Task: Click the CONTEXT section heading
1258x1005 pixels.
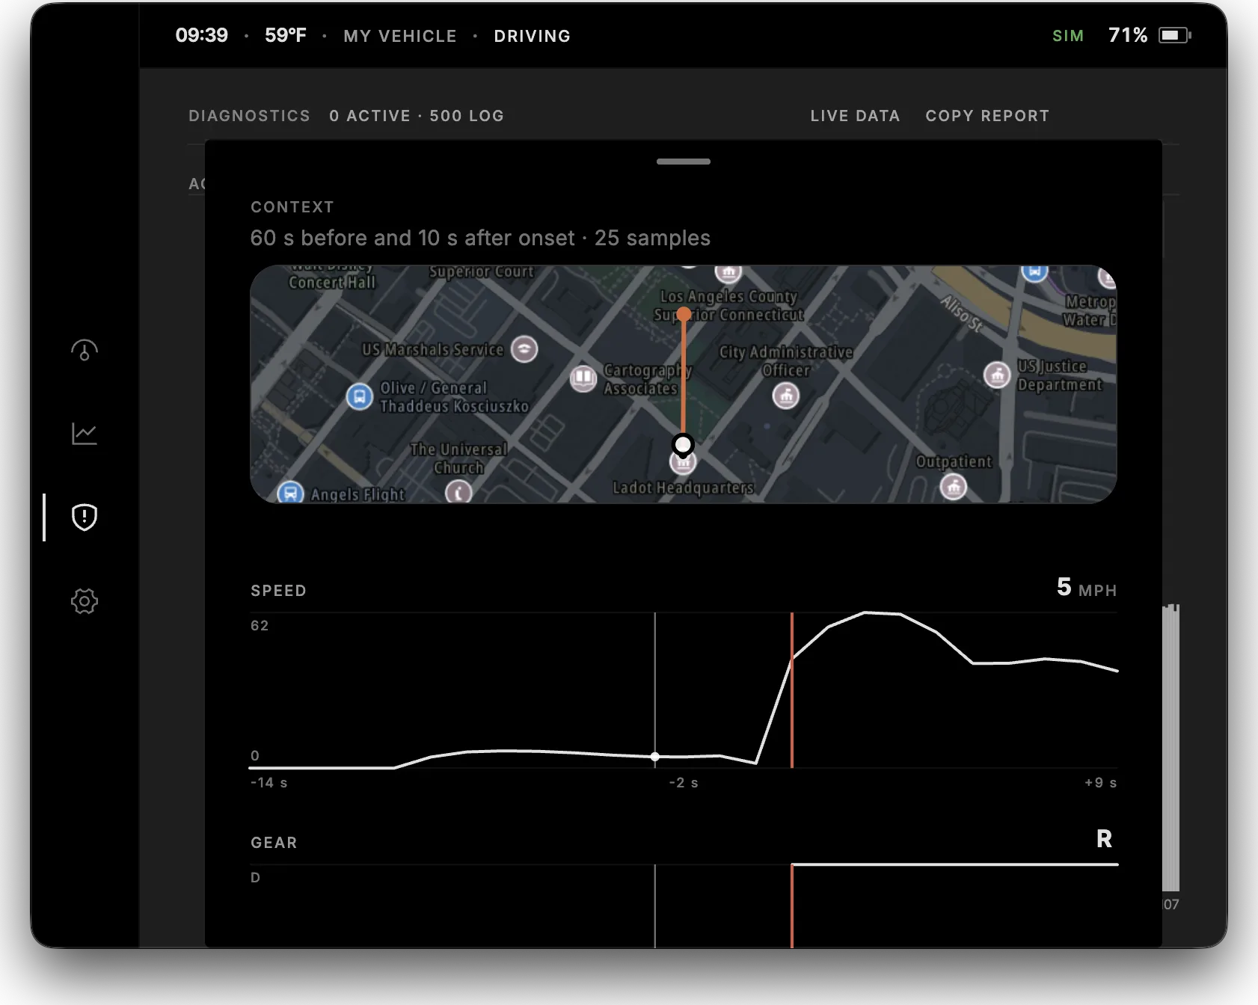Action: tap(292, 207)
